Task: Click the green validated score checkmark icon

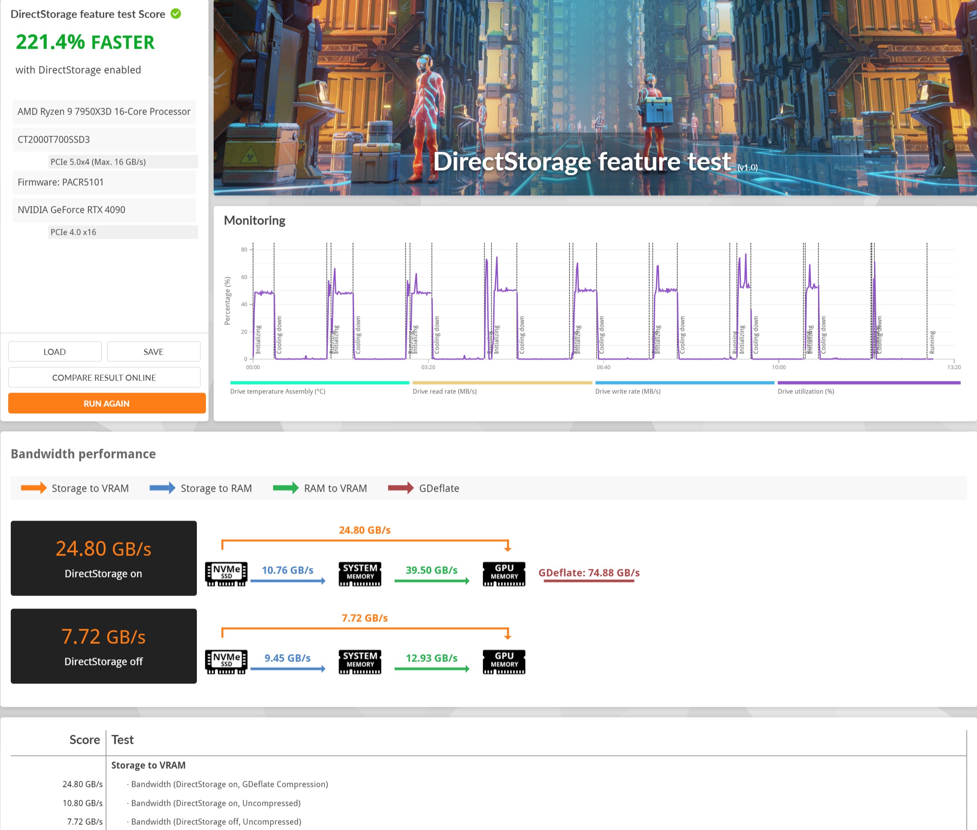Action: click(x=176, y=14)
